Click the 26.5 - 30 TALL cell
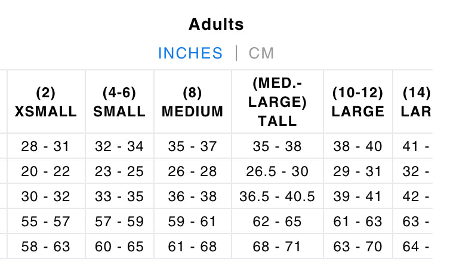 278,171
